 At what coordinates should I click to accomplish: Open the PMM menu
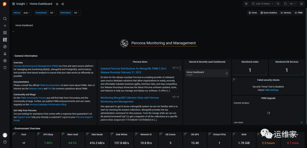[x=298, y=13]
